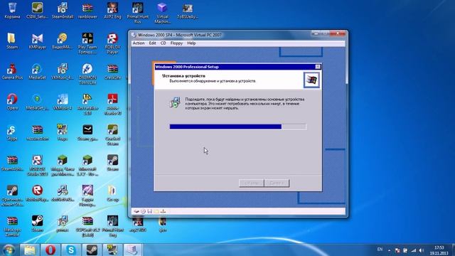This screenshot has width=455, height=256.
Task: Click the Назад back button in Setup
Action: pos(251,183)
